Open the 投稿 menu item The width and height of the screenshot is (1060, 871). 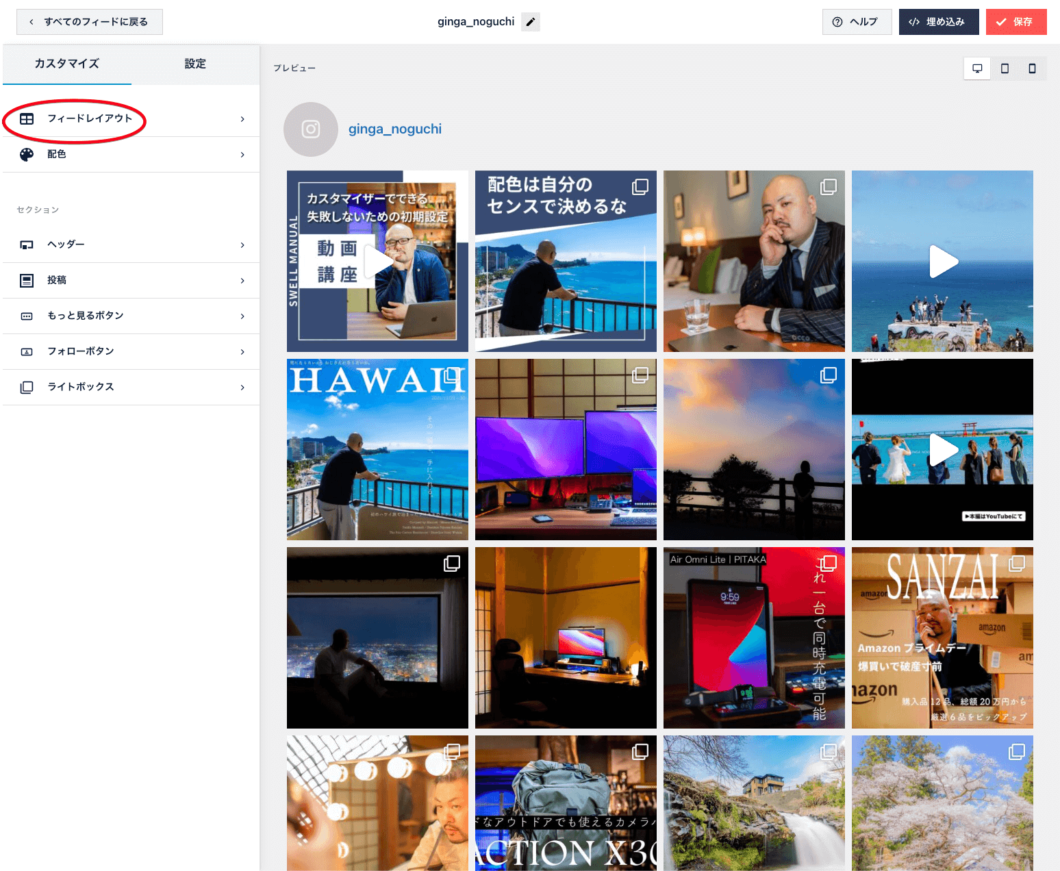pos(131,281)
